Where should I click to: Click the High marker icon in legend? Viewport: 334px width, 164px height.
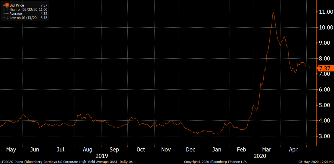(7, 10)
